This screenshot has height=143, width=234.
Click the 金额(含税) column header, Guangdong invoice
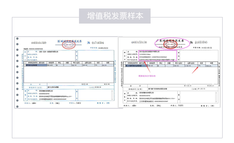click(x=191, y=63)
